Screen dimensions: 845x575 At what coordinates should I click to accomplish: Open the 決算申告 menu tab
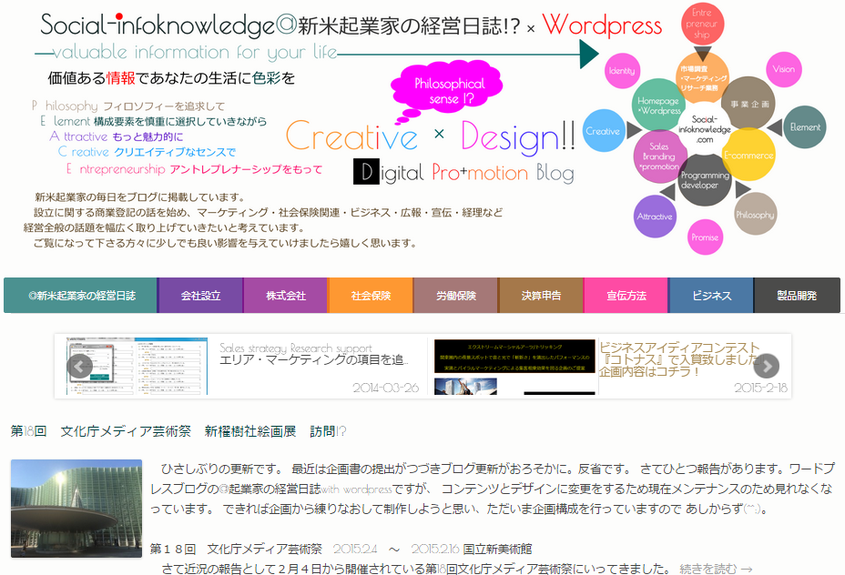click(541, 295)
